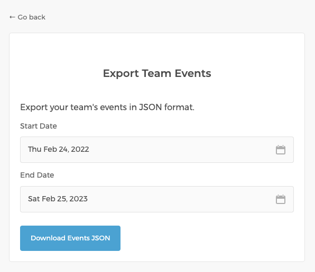Click the Download Events JSON button
The width and height of the screenshot is (315, 272).
click(70, 238)
